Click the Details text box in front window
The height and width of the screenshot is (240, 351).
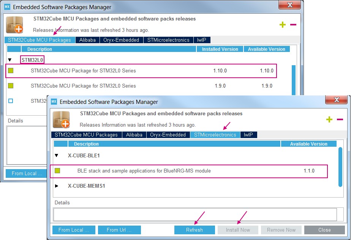click(x=195, y=215)
